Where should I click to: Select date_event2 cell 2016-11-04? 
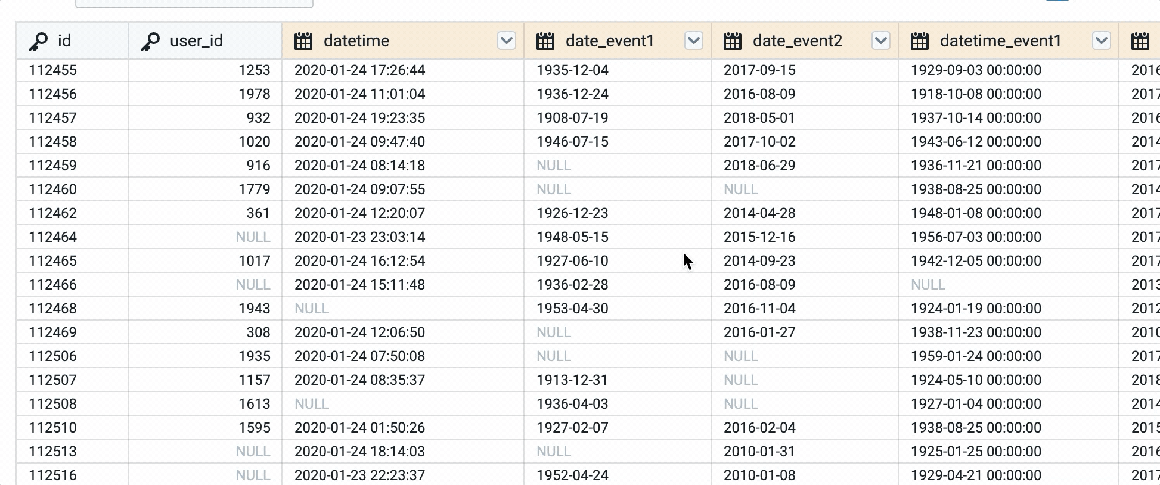tap(805, 309)
